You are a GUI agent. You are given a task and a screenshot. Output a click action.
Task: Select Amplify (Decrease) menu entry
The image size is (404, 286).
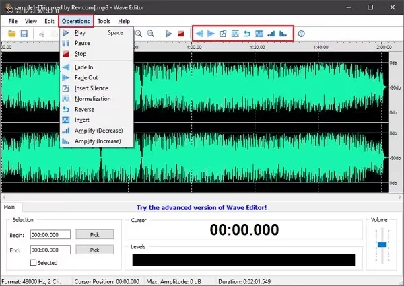click(96, 131)
